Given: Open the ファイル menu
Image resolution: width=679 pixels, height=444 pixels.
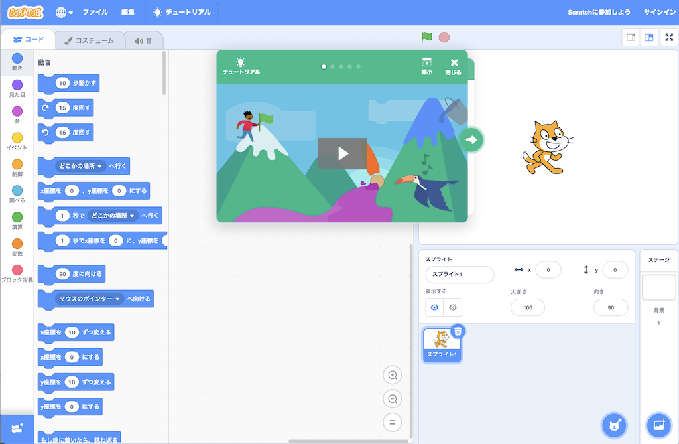Looking at the screenshot, I should 95,12.
